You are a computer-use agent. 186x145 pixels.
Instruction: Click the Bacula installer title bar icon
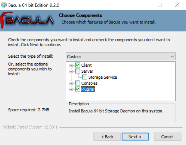click(x=4, y=5)
